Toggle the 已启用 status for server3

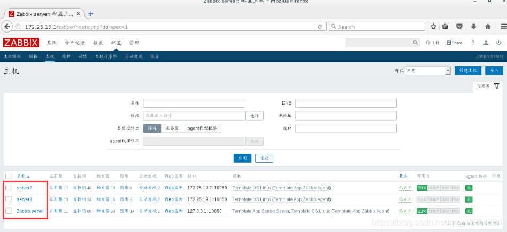[x=405, y=199]
